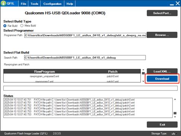The image size is (181, 136).
Task: Close the QFIL window
Action: 178,3
